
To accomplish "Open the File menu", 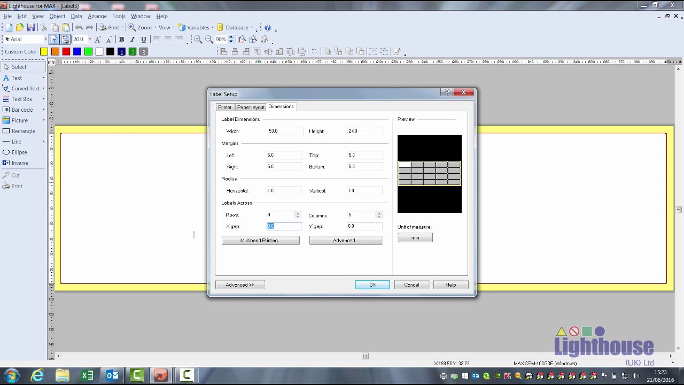I will pos(7,16).
